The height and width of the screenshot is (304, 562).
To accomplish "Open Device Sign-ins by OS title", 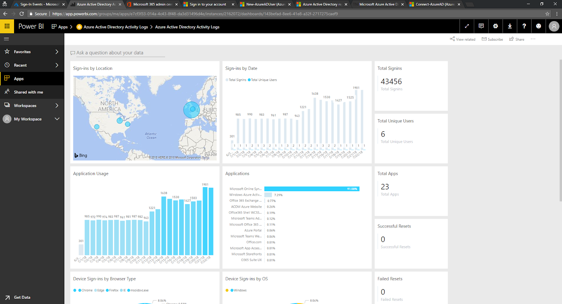I will click(247, 279).
